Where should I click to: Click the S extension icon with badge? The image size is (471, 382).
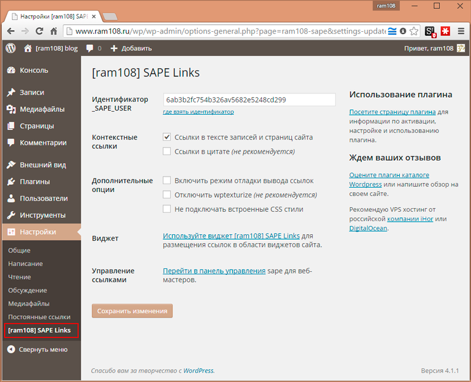coord(430,32)
